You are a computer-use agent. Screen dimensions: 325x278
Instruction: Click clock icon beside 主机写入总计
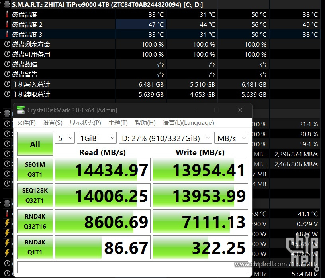tap(7, 84)
